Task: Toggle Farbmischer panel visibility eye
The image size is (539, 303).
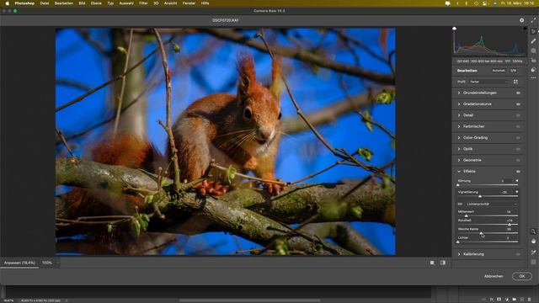Action: coord(518,127)
